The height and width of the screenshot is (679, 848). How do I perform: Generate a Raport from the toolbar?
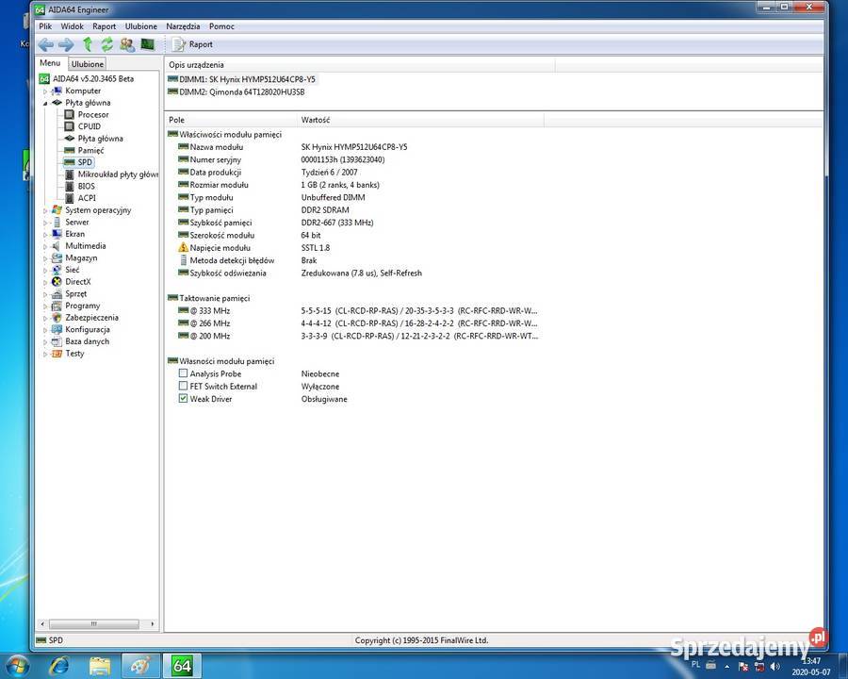pos(192,44)
